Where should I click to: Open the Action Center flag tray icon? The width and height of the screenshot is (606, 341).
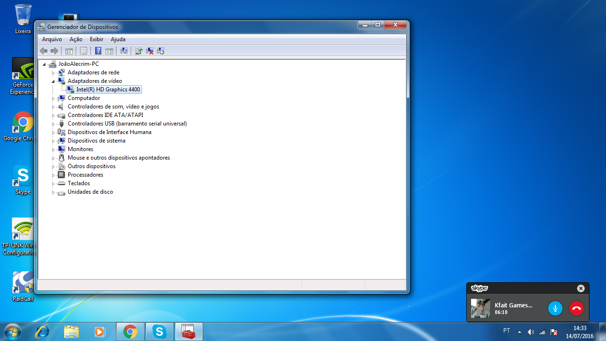point(553,332)
